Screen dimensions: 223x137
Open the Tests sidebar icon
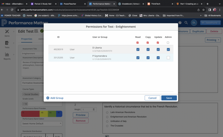coord(7,43)
